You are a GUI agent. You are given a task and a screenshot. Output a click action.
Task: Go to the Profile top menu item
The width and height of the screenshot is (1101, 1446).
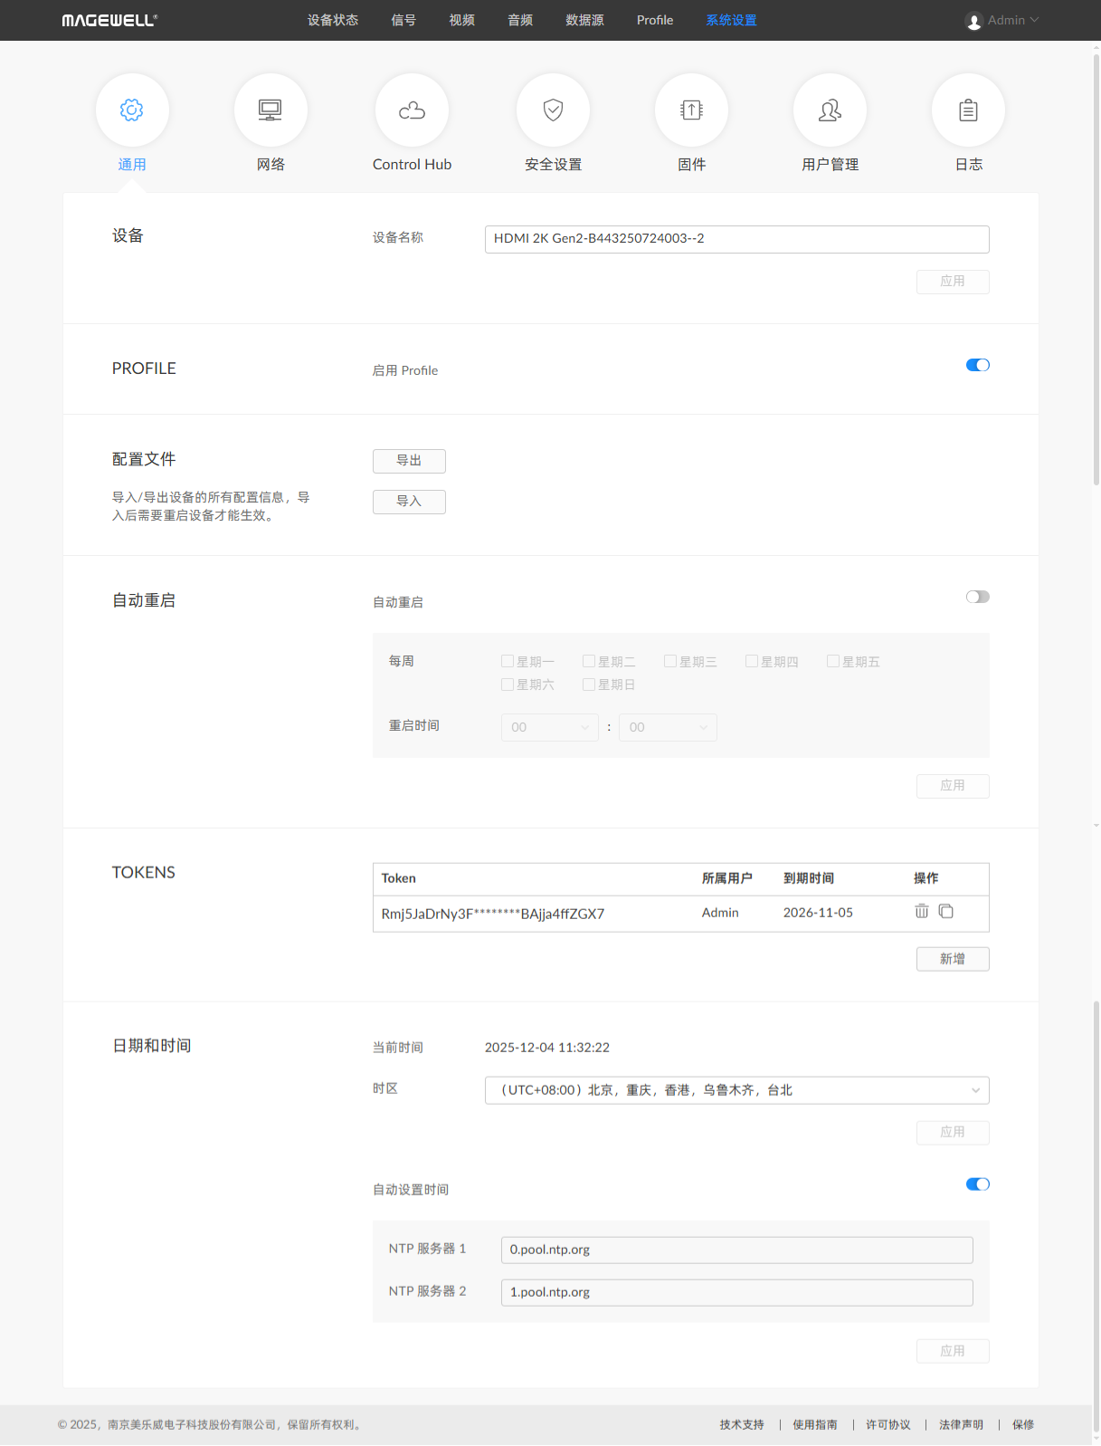(x=654, y=20)
